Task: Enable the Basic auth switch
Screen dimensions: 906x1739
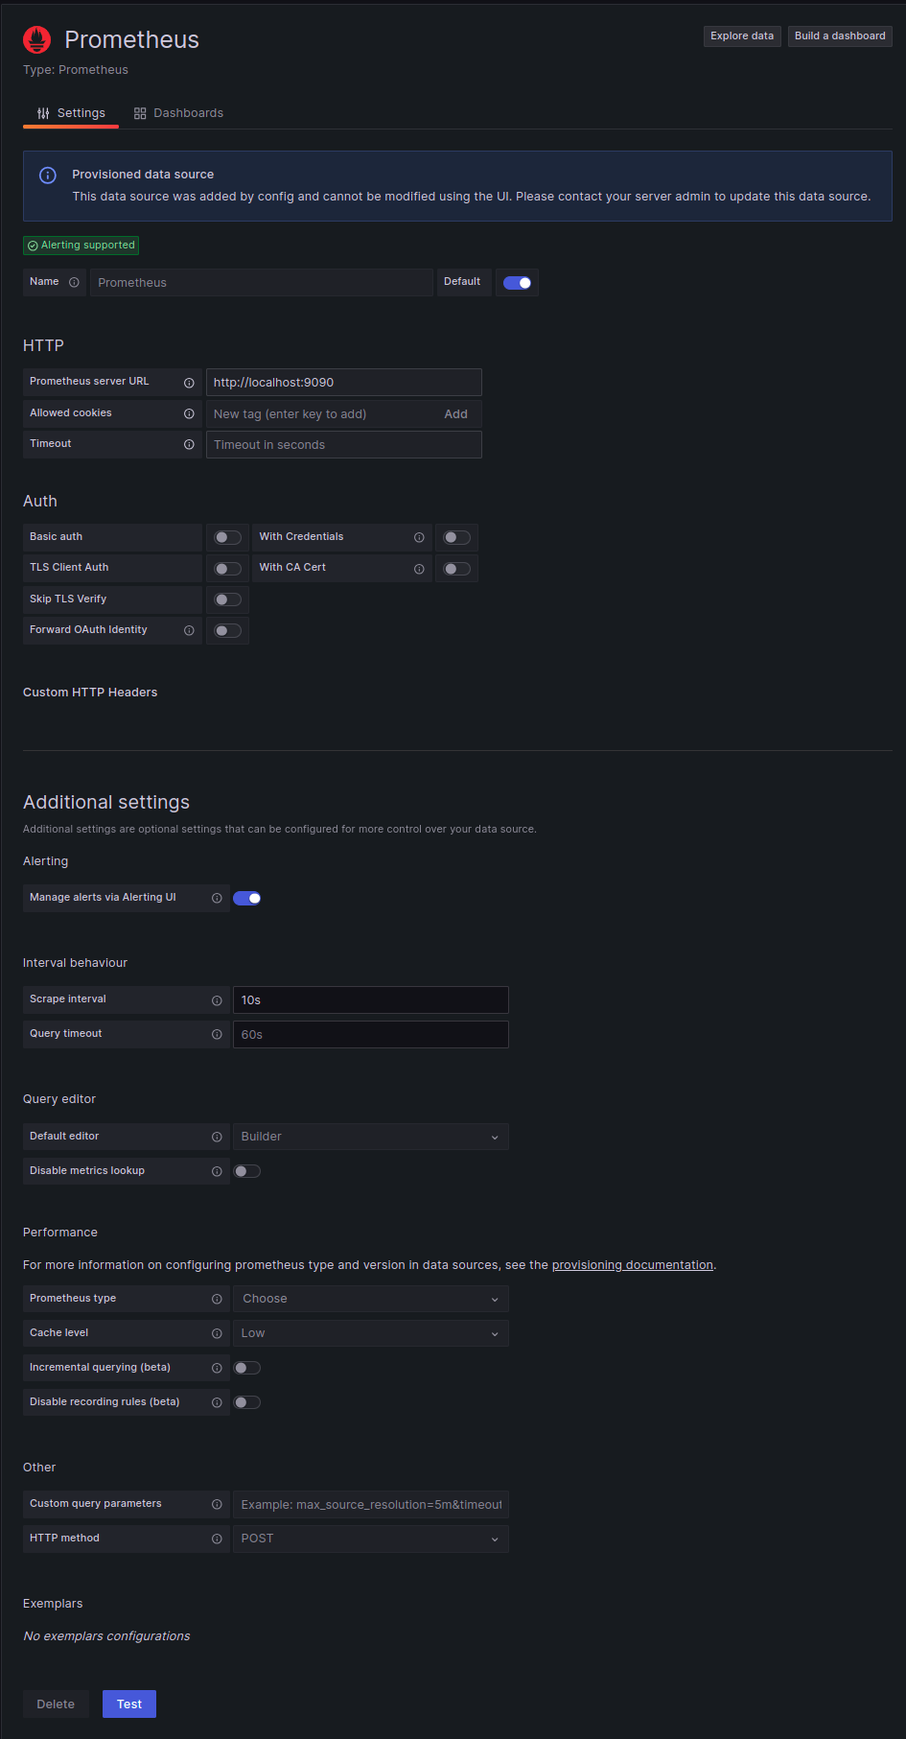Action: pos(228,537)
